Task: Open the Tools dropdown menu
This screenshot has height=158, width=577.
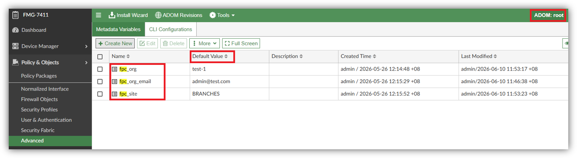Action: point(222,15)
